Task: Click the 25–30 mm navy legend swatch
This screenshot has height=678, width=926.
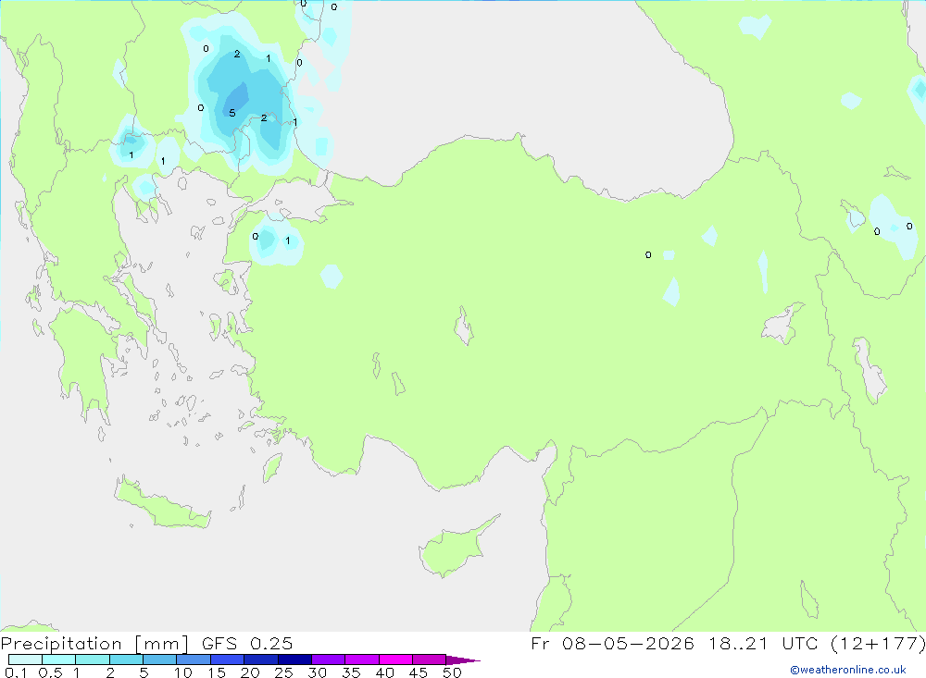Action: coord(294,660)
